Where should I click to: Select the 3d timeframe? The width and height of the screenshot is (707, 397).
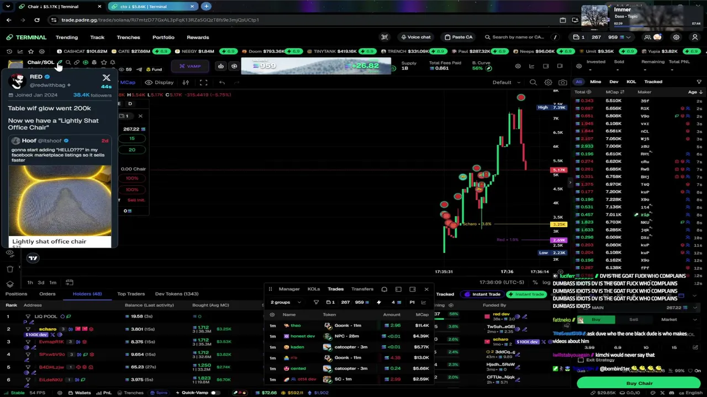(41, 283)
